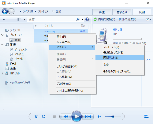Click the HP USB device image
This screenshot has width=153, height=124.
(103, 36)
